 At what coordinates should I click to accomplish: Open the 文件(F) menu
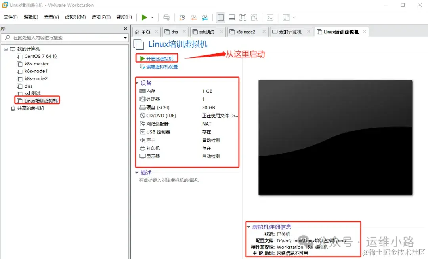click(x=11, y=17)
